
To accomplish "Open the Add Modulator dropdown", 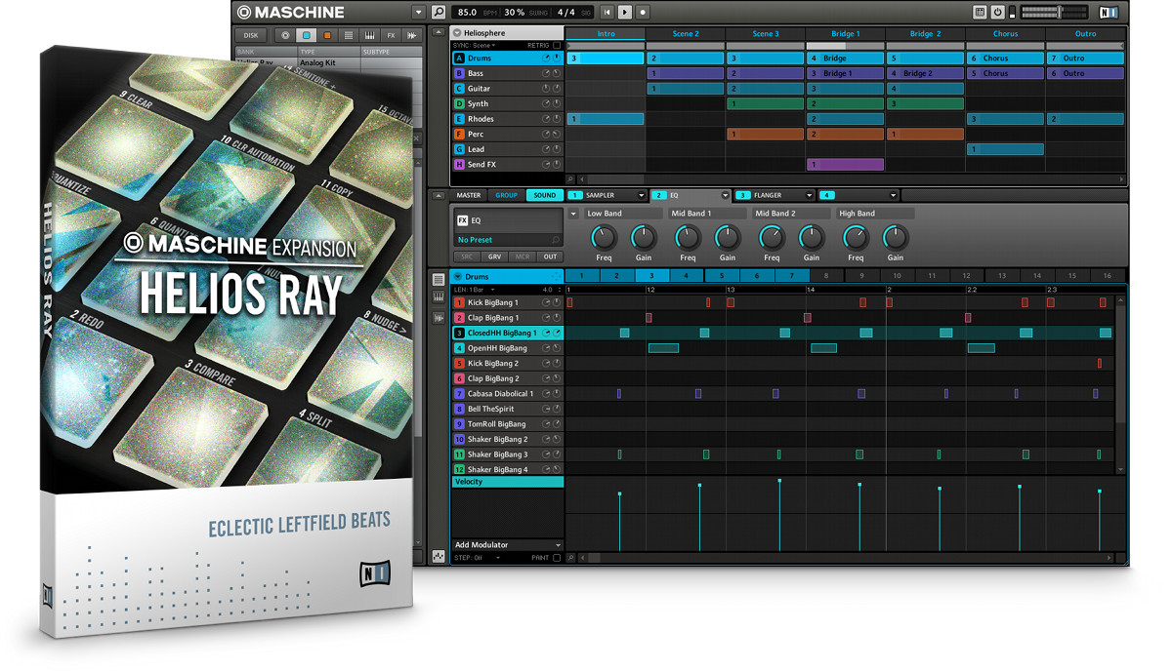I will pyautogui.click(x=508, y=545).
